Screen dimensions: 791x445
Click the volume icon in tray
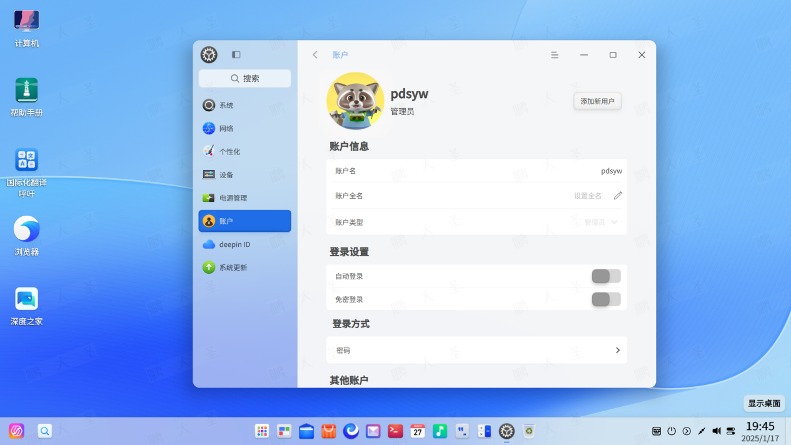717,431
